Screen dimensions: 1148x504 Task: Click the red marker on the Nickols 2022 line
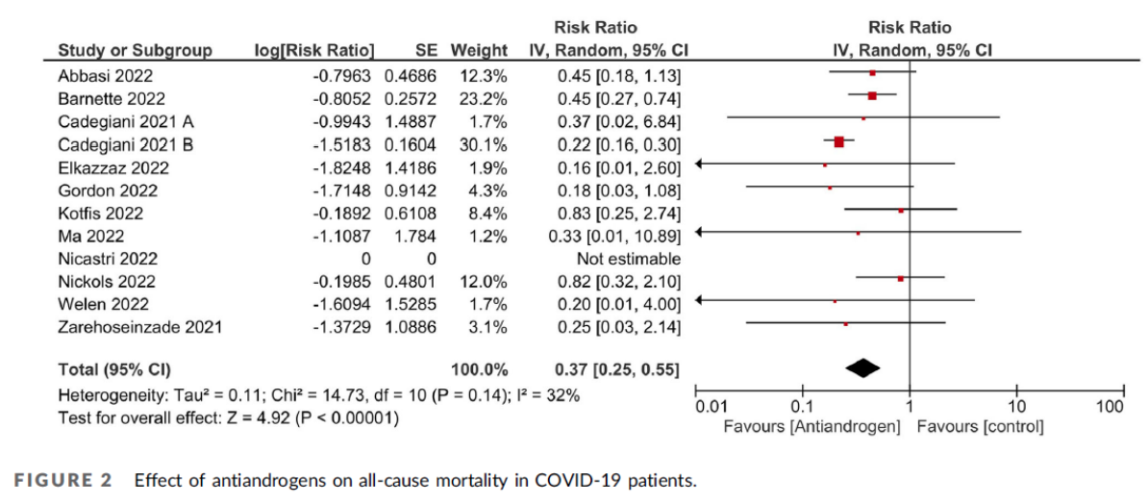[x=900, y=278]
